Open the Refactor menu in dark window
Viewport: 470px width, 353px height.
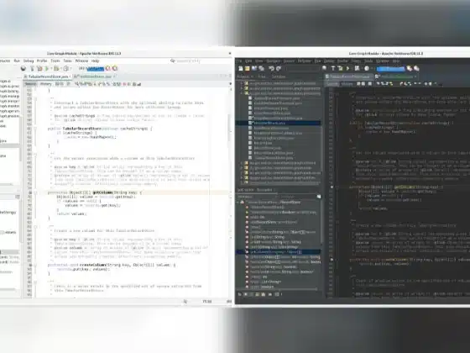click(x=304, y=61)
